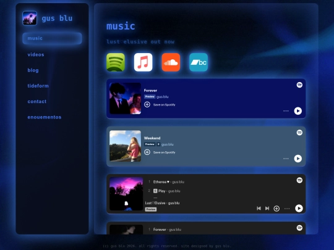
Task: Click the Preview badge on Lust Elusive embed
Action: [151, 209]
